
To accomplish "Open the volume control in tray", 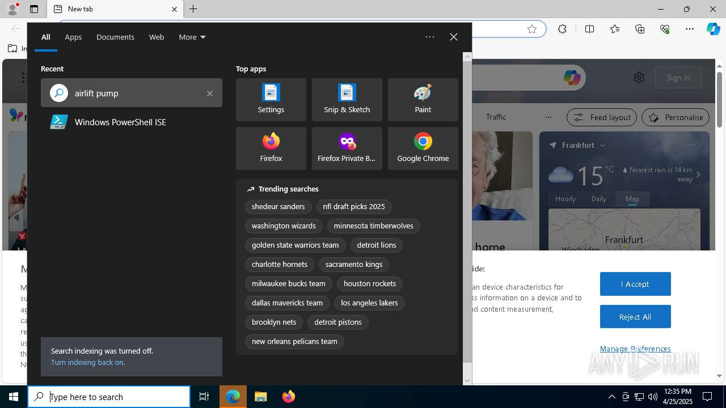I will [653, 397].
